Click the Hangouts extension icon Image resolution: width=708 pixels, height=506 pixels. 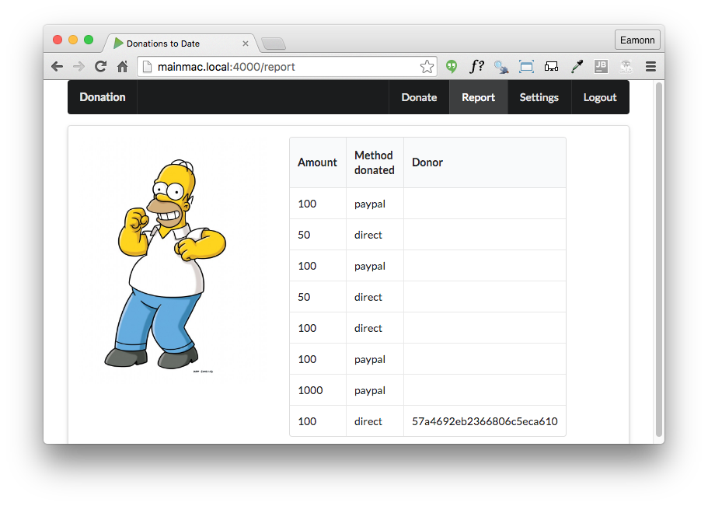(452, 67)
